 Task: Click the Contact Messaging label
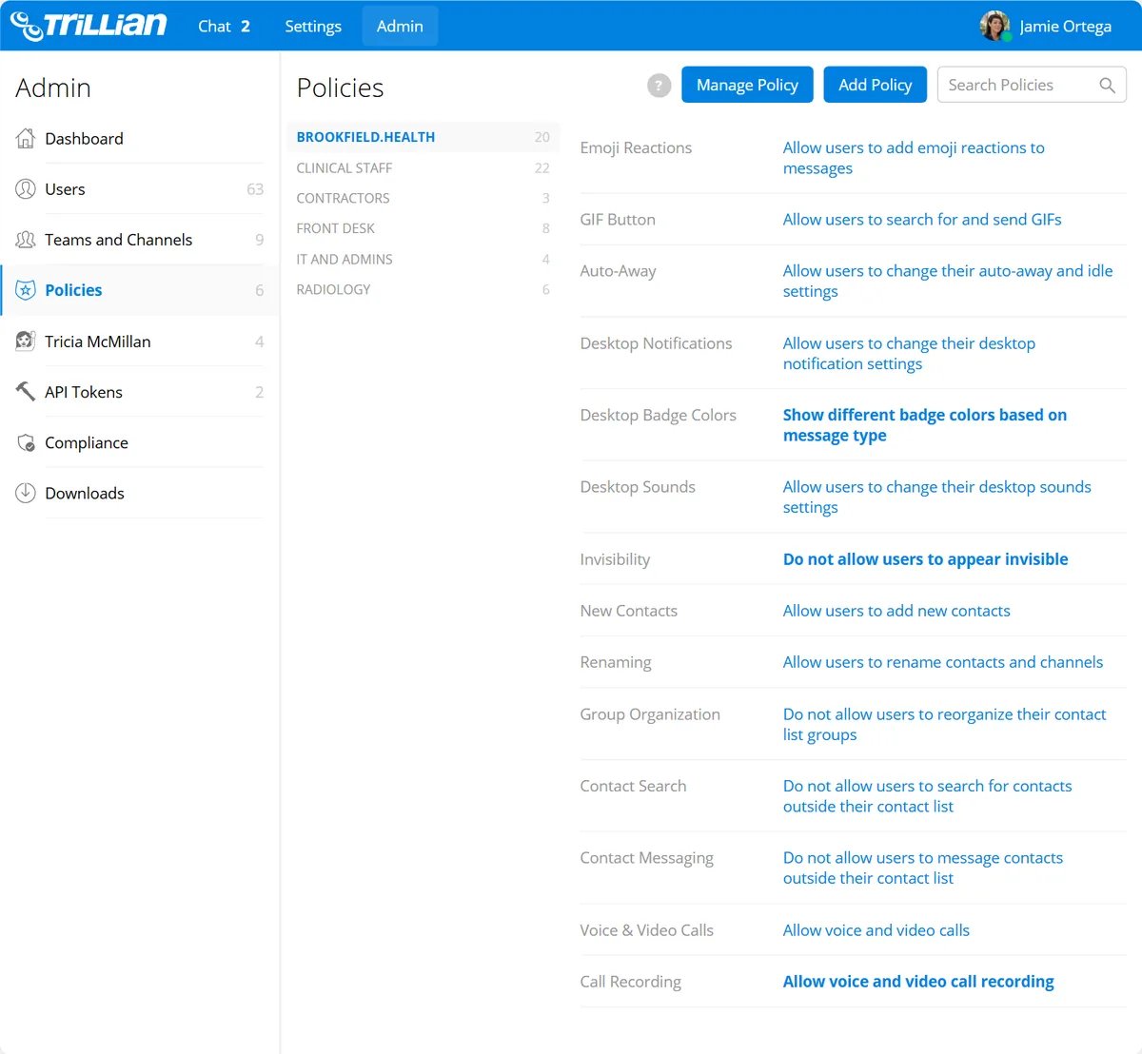646,858
